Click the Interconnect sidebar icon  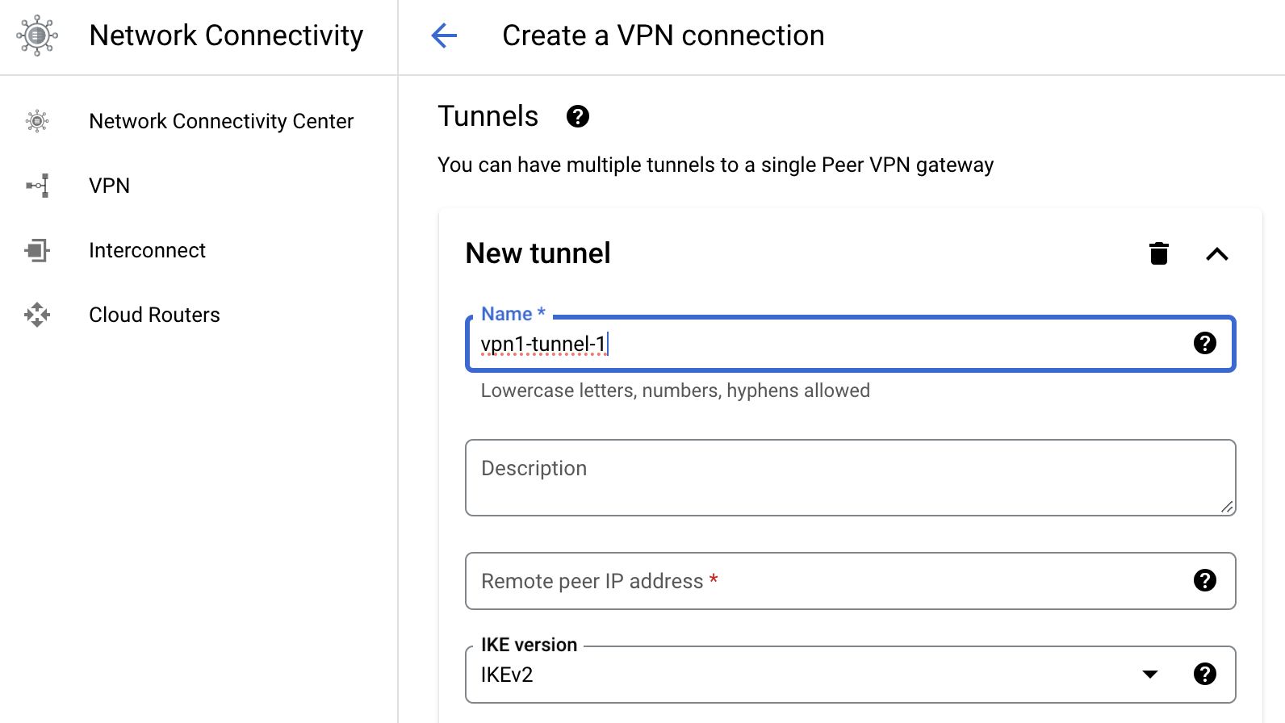pyautogui.click(x=37, y=250)
